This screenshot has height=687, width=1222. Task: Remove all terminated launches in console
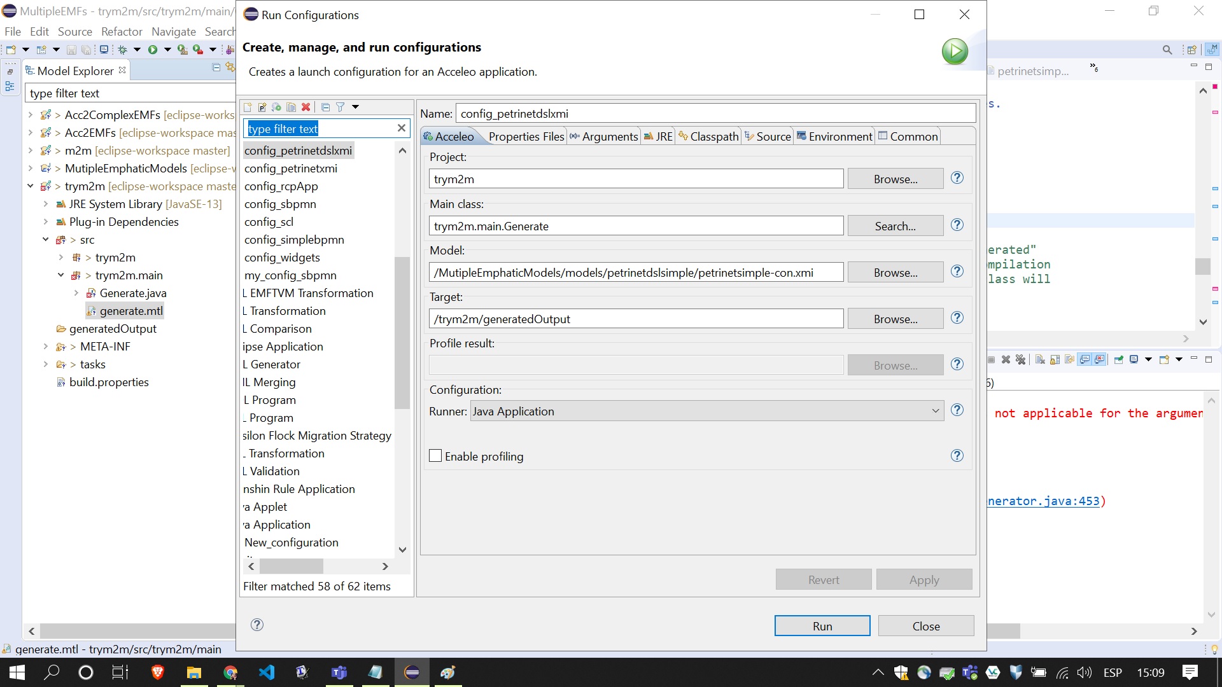pos(1021,359)
